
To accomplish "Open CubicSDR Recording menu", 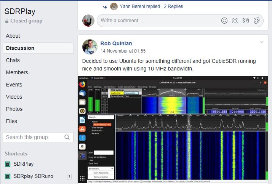I will [x=142, y=87].
